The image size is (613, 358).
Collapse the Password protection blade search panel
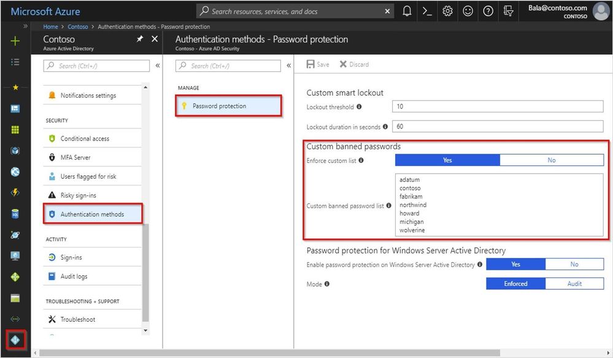point(288,66)
